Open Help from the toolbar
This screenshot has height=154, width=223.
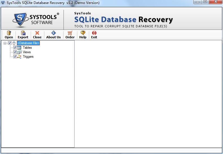[x=83, y=35]
